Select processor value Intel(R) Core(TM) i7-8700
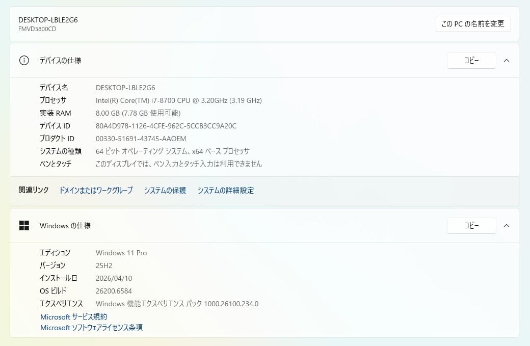Screen dimensions: 530x346 178,100
